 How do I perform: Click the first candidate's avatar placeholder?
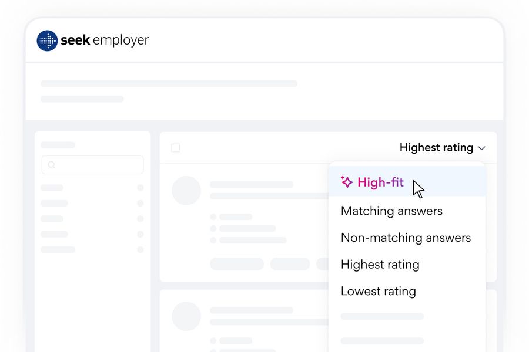[x=186, y=191]
